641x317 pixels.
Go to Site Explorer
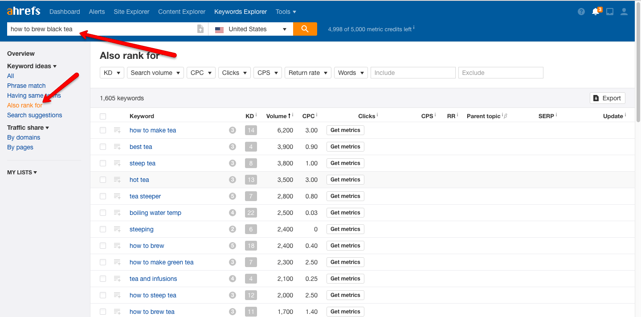[x=131, y=12]
